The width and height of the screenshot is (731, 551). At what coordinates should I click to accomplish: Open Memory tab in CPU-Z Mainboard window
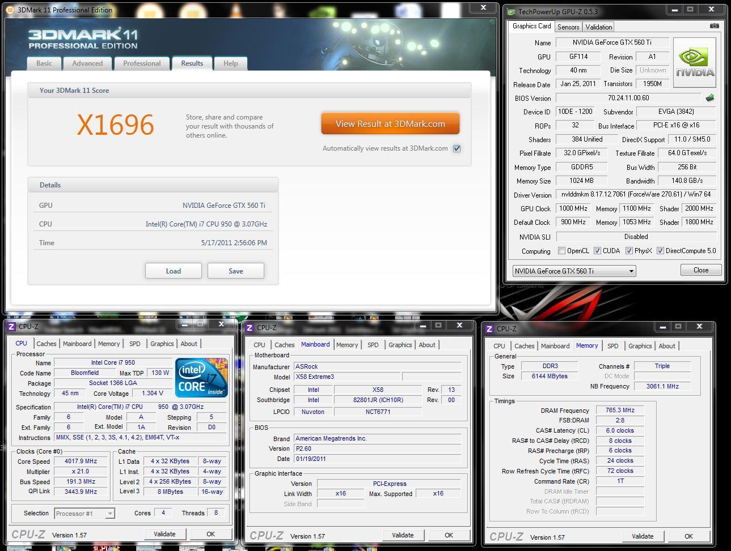(x=347, y=345)
